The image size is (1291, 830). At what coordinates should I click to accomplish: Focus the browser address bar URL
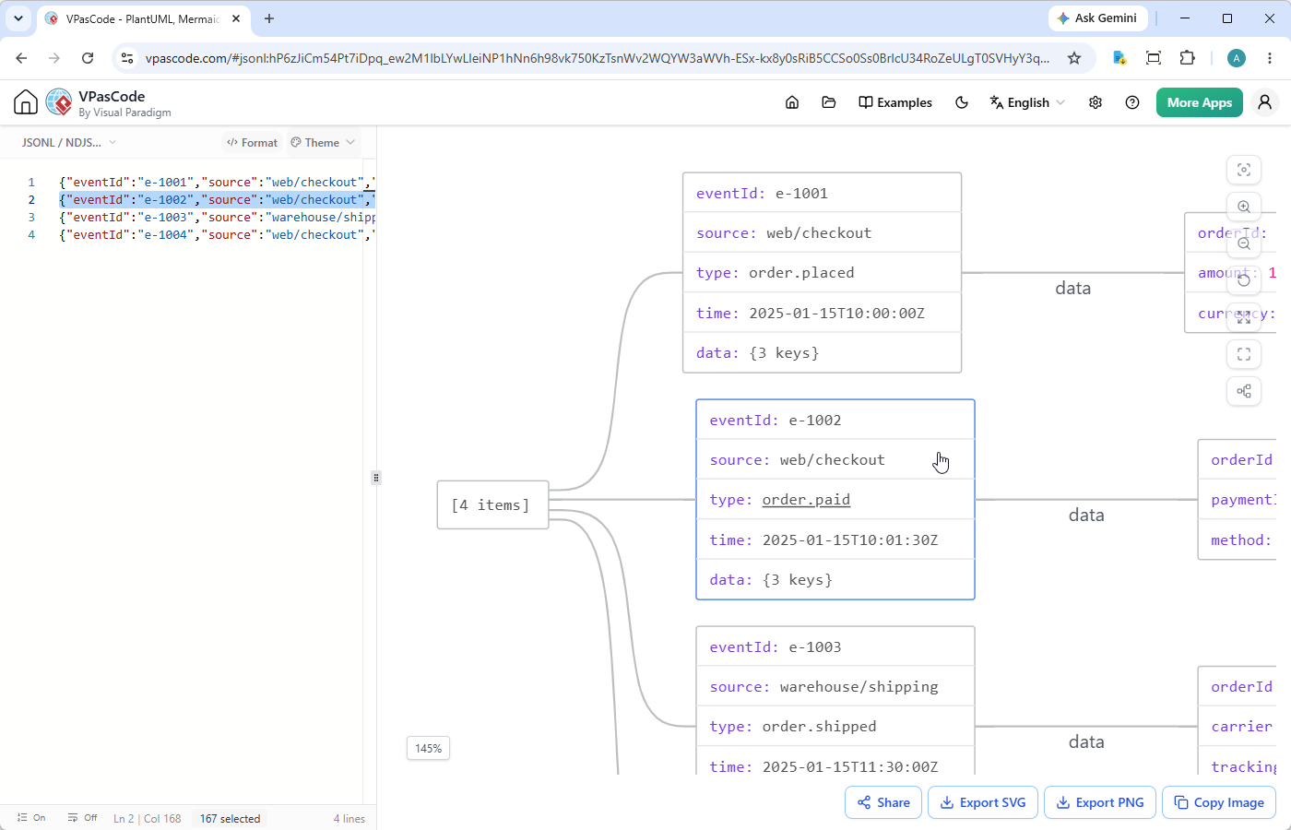[598, 58]
